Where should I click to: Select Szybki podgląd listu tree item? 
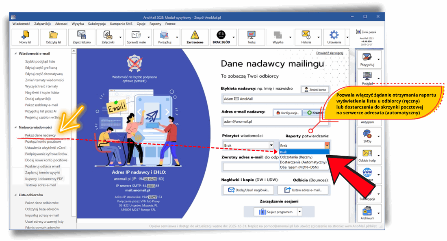[x=40, y=61]
